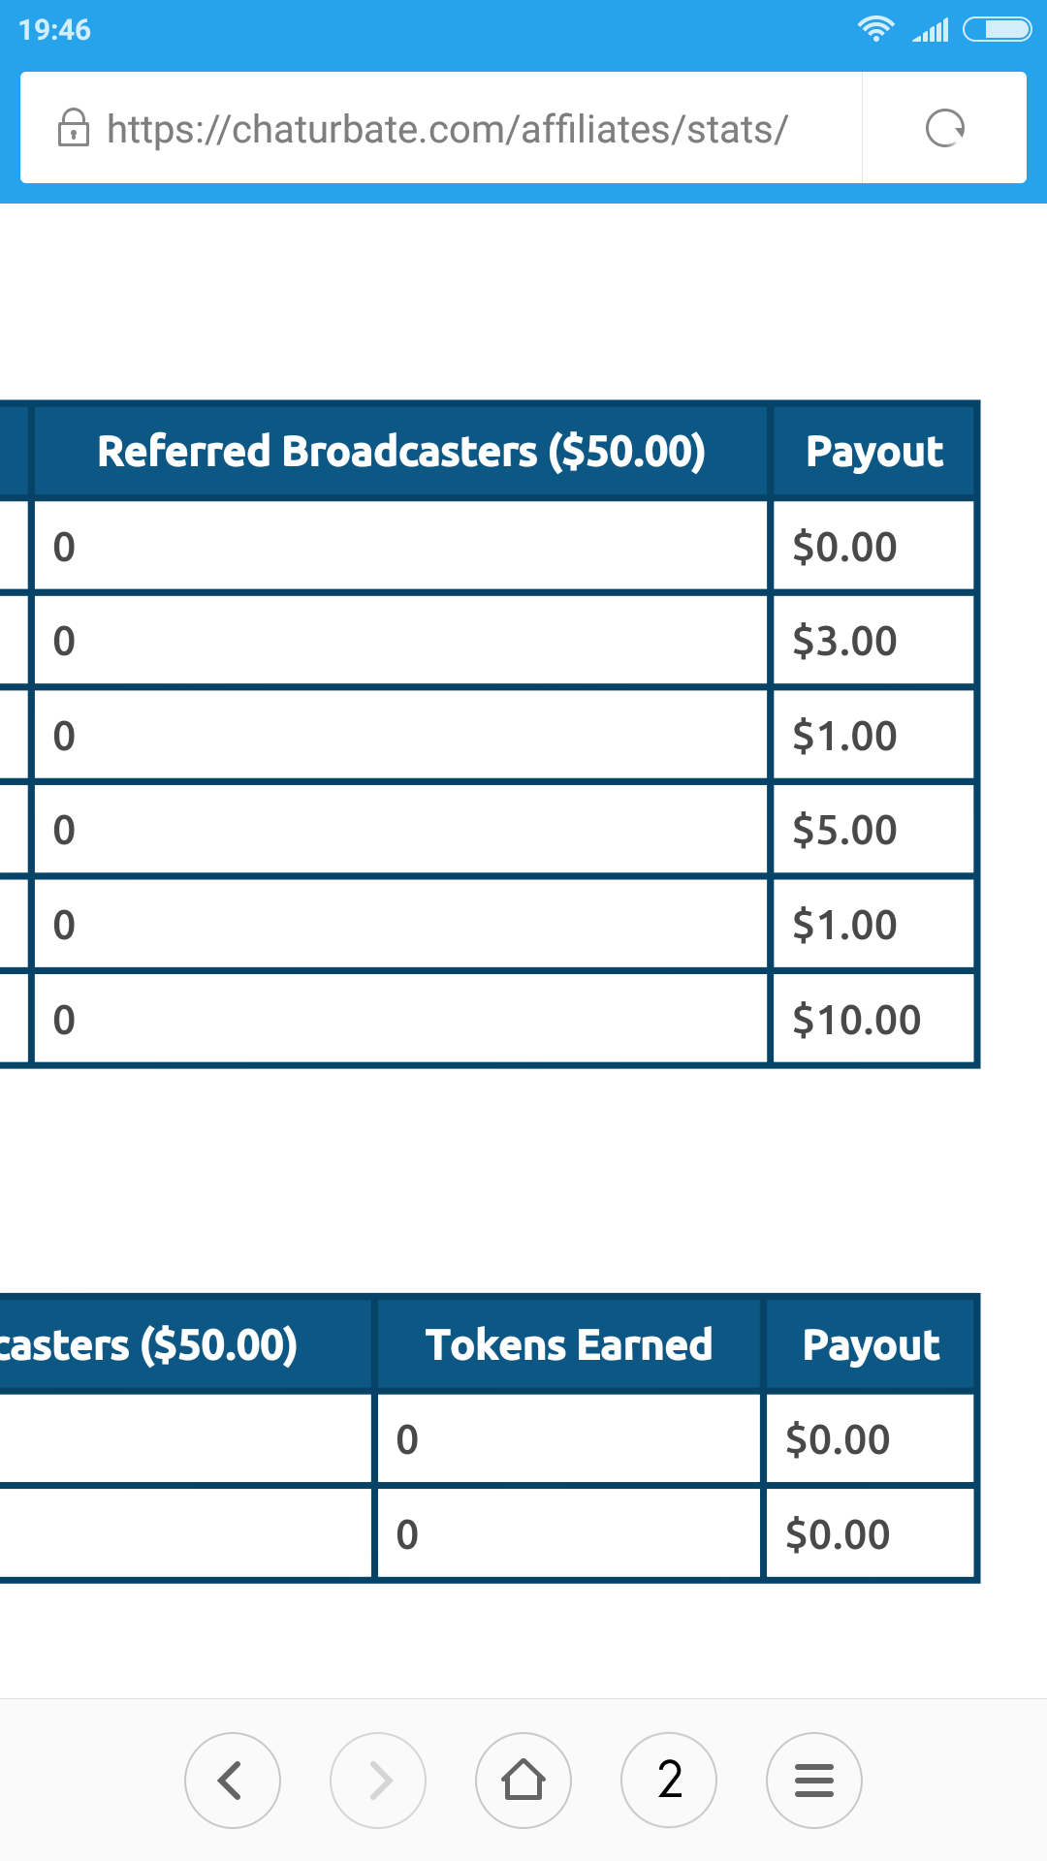Open the browser hamburger menu
Viewport: 1047px width, 1861px height.
point(814,1780)
